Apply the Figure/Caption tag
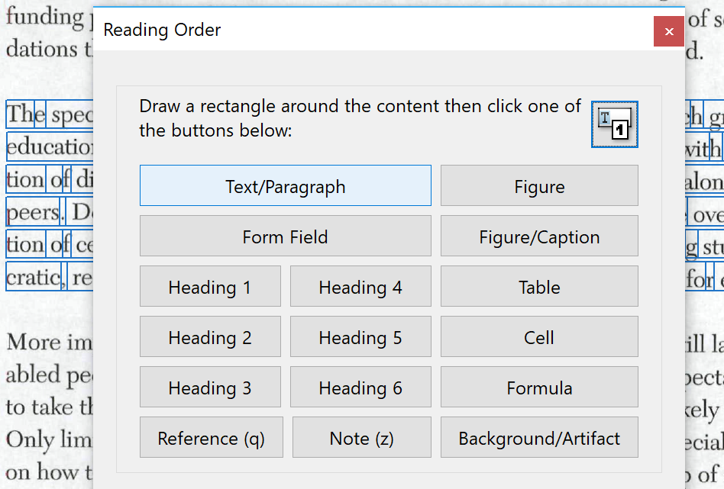The width and height of the screenshot is (724, 489). 539,236
